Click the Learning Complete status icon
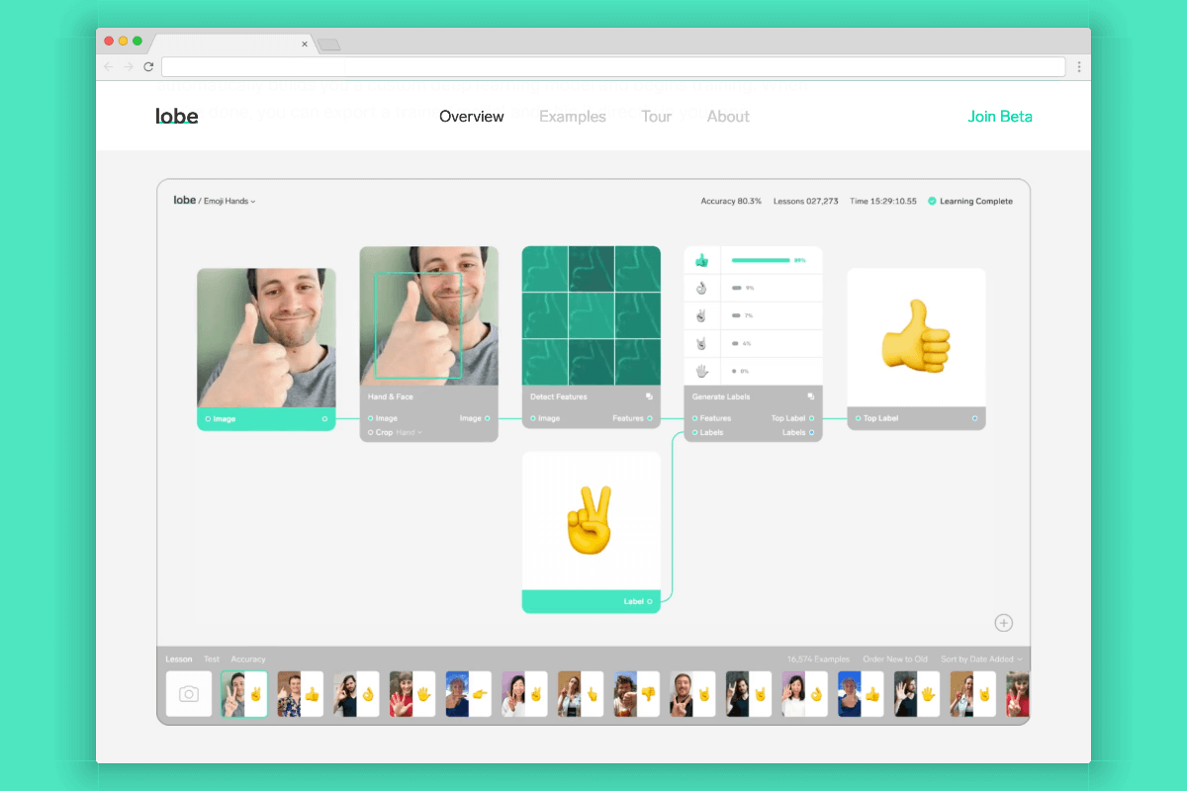The image size is (1187, 791). click(x=931, y=201)
